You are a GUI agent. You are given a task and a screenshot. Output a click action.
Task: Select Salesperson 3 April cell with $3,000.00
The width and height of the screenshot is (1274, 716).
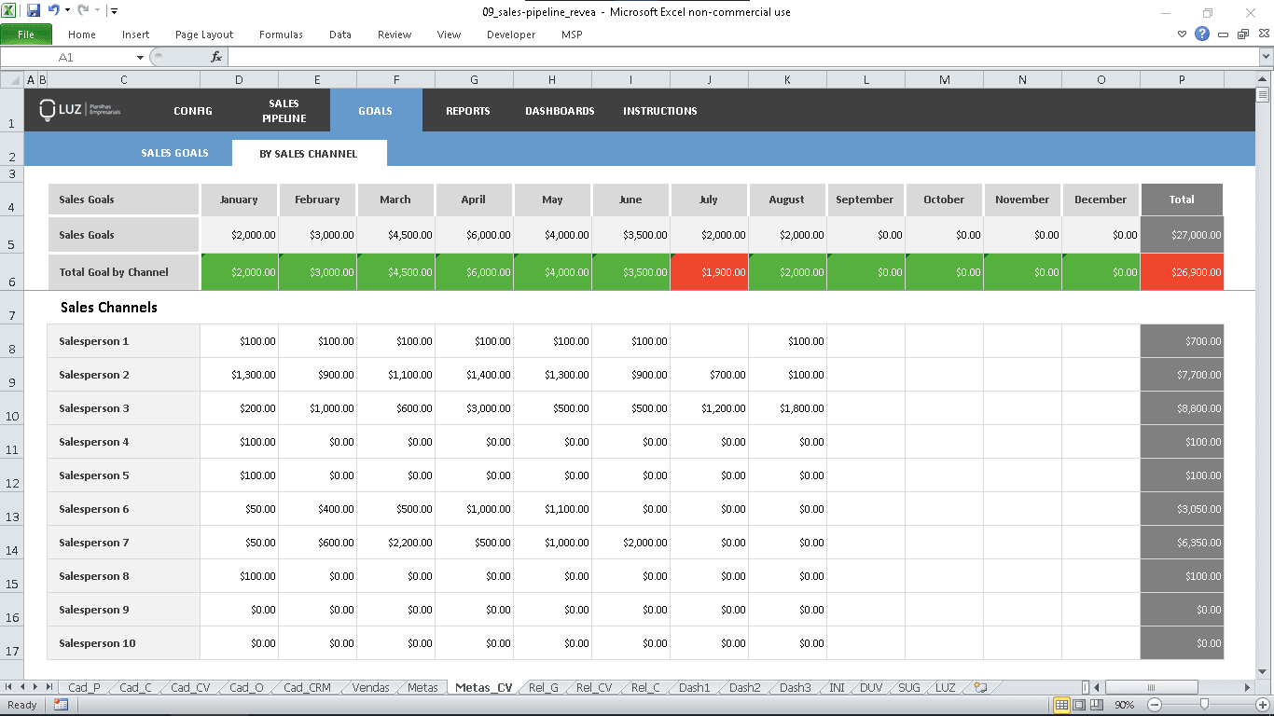pos(474,408)
